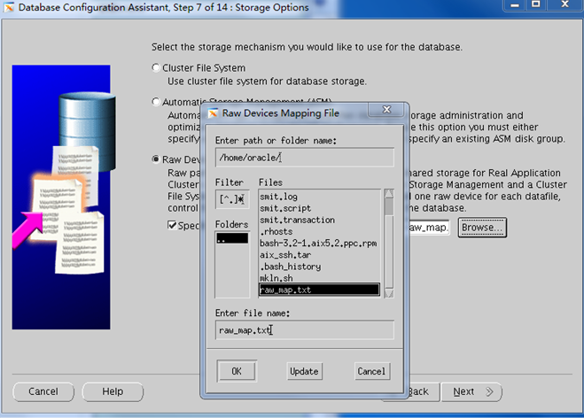Minimize the Database Configuration Assistant window
Image resolution: width=584 pixels, height=418 pixels.
515,4
